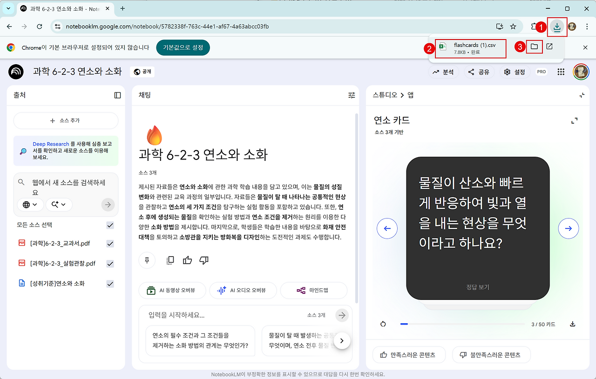Dismiss the default browser infobar
This screenshot has width=596, height=379.
tap(586, 47)
